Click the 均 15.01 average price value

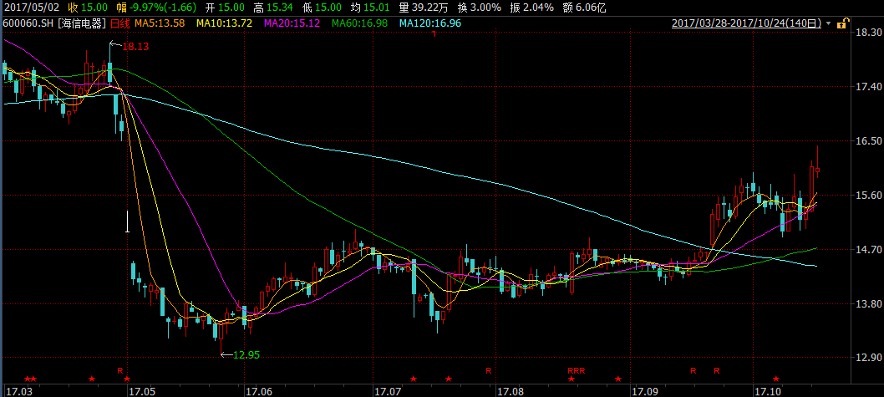click(370, 8)
